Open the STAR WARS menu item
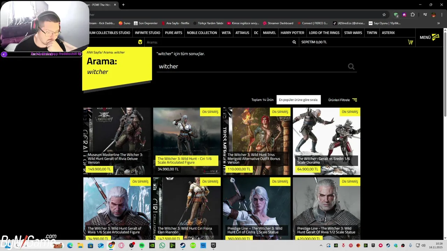Viewport: 447px width, 251px height. [x=353, y=33]
